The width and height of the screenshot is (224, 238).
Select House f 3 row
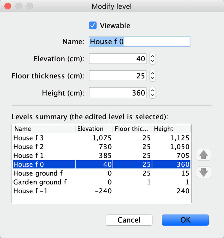(101, 138)
